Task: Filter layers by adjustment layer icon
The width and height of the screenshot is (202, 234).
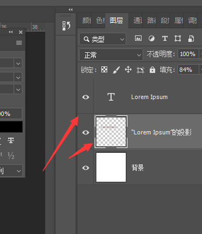Action: pos(151,39)
